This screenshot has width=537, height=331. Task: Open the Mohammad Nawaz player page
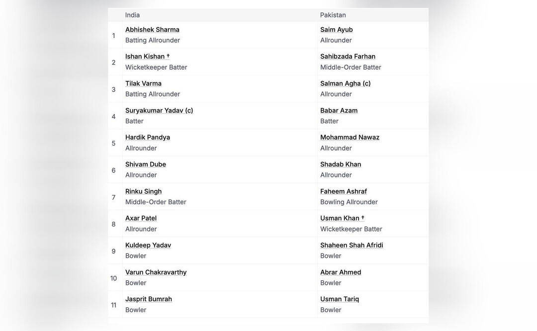click(350, 137)
